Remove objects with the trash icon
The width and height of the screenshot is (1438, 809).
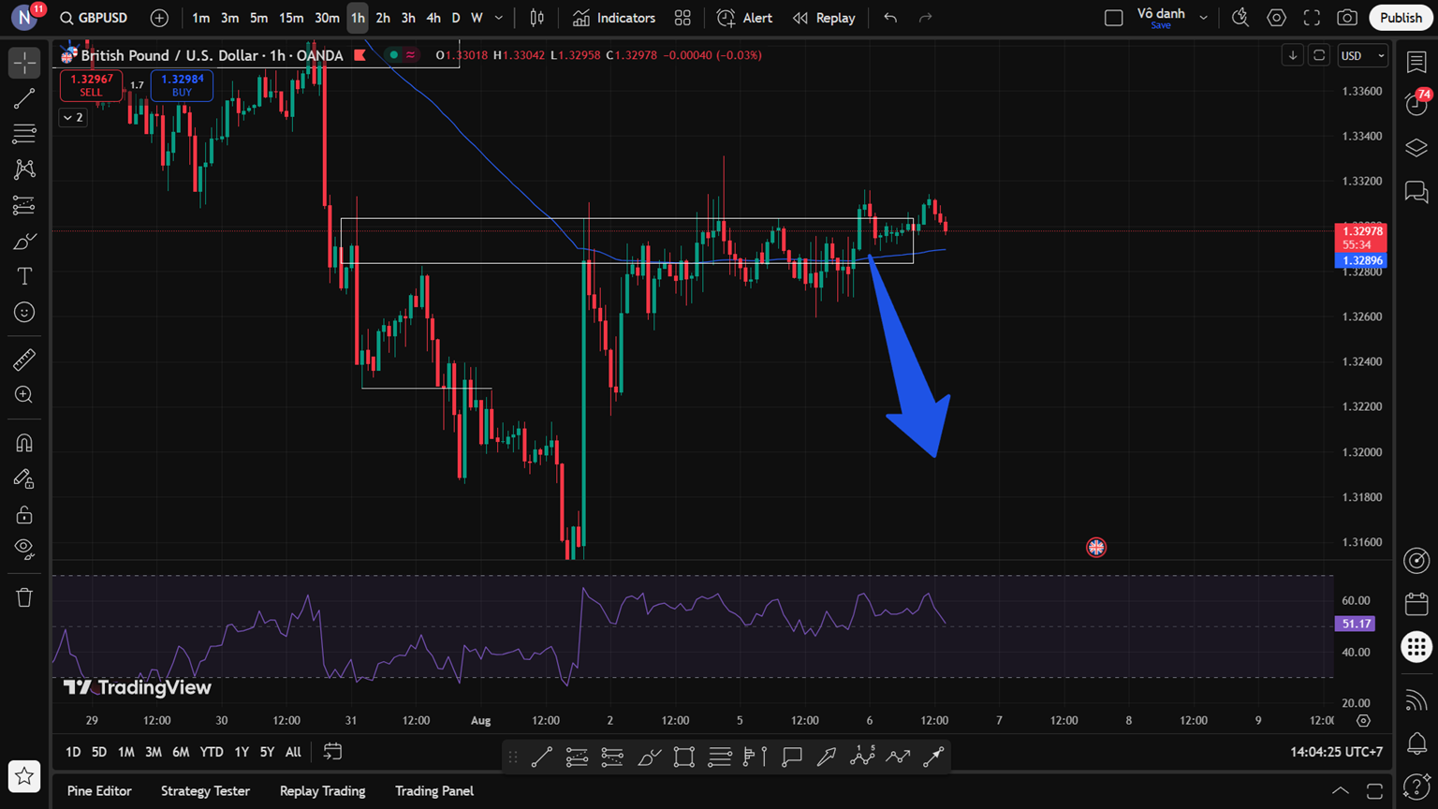[24, 597]
